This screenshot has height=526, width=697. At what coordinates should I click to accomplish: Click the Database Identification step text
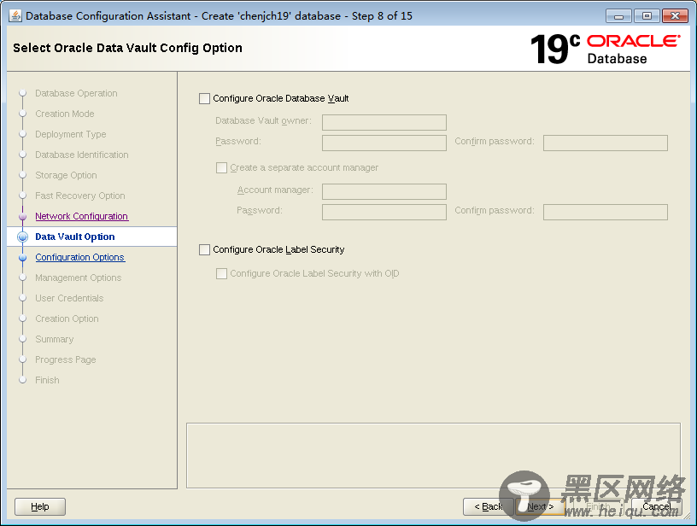point(82,155)
